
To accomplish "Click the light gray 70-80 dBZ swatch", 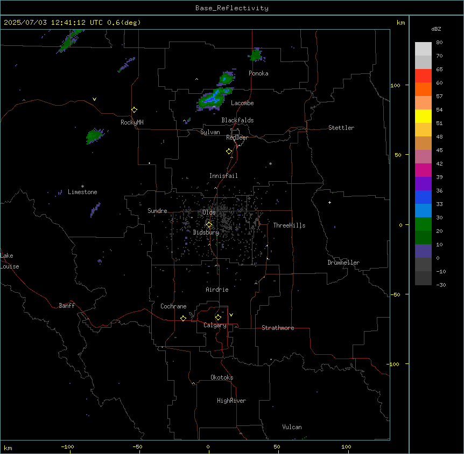I will point(423,49).
